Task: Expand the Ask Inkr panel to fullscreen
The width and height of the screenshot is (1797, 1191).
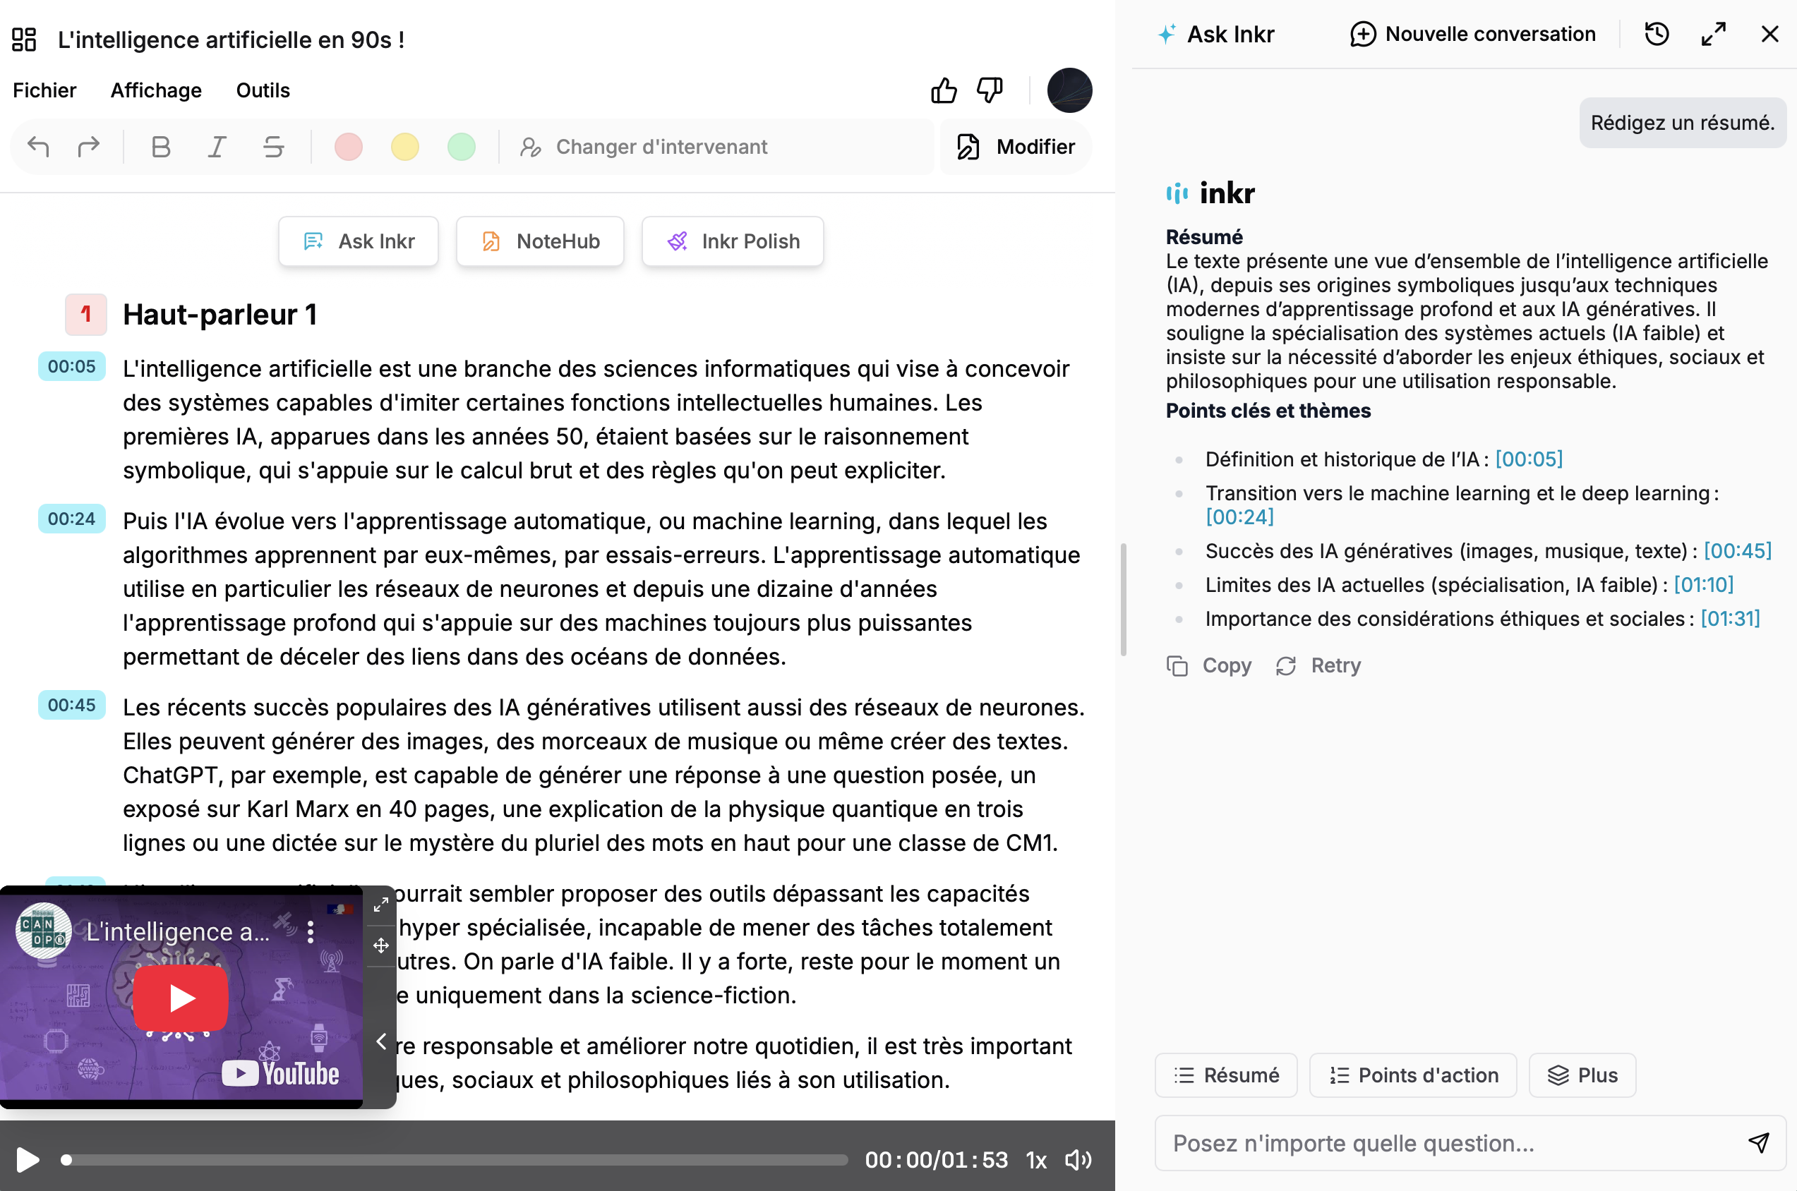Action: pos(1714,34)
